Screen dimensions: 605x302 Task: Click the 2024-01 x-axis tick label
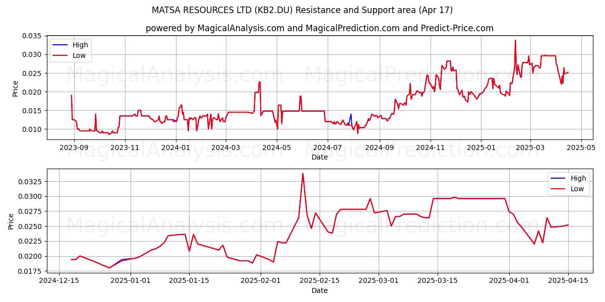tap(175, 148)
